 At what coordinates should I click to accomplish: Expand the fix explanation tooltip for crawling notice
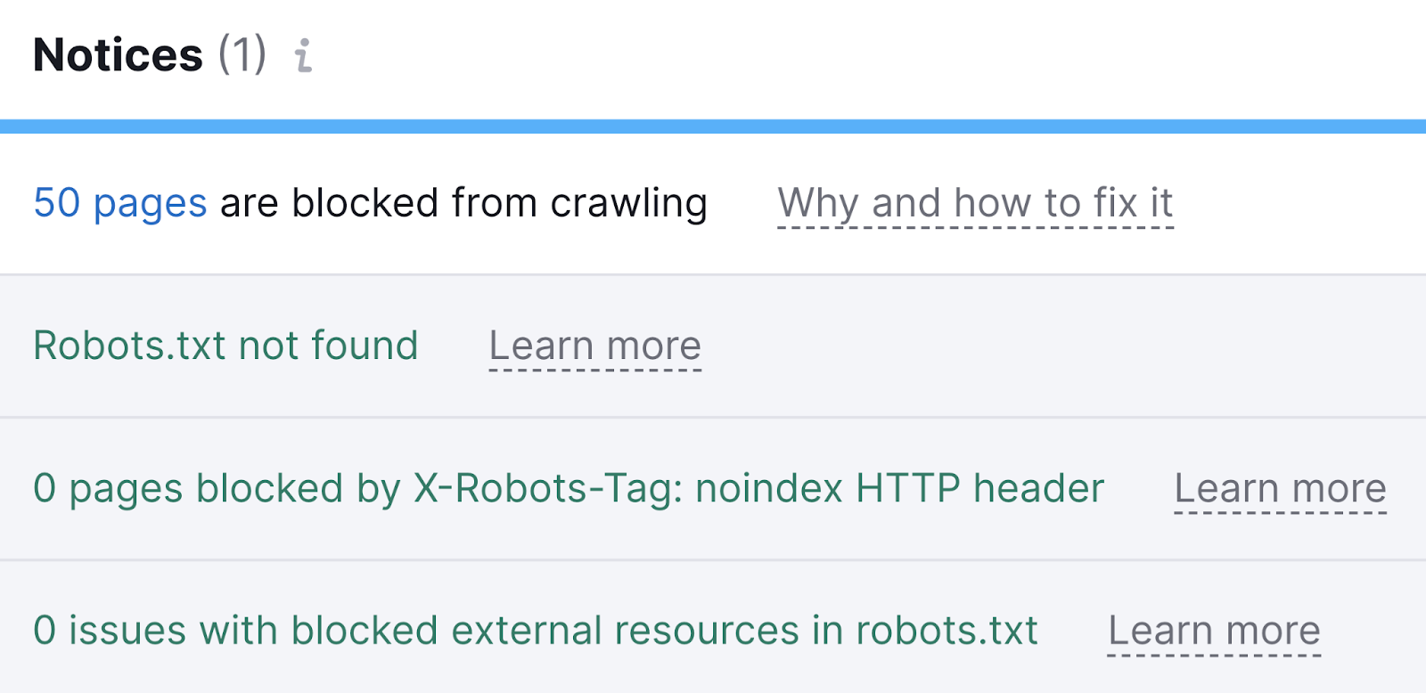pyautogui.click(x=975, y=203)
